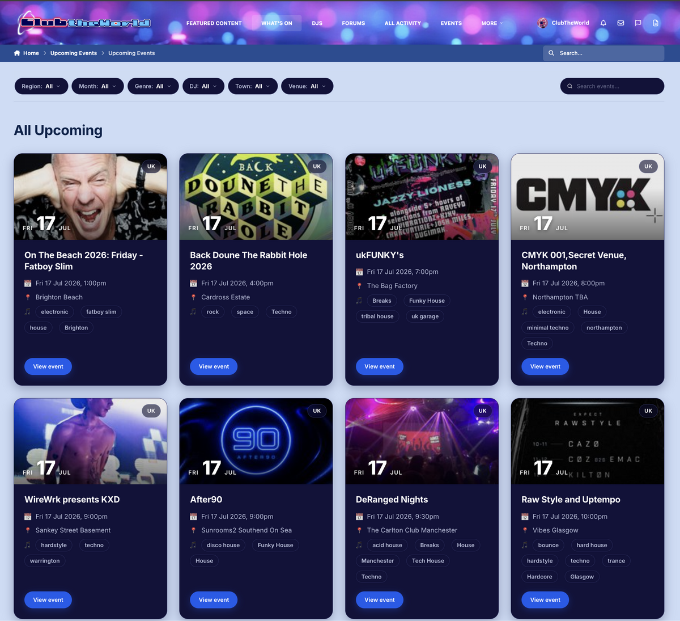
Task: View event for Back Doune The Rabbit Hole
Action: pos(214,366)
